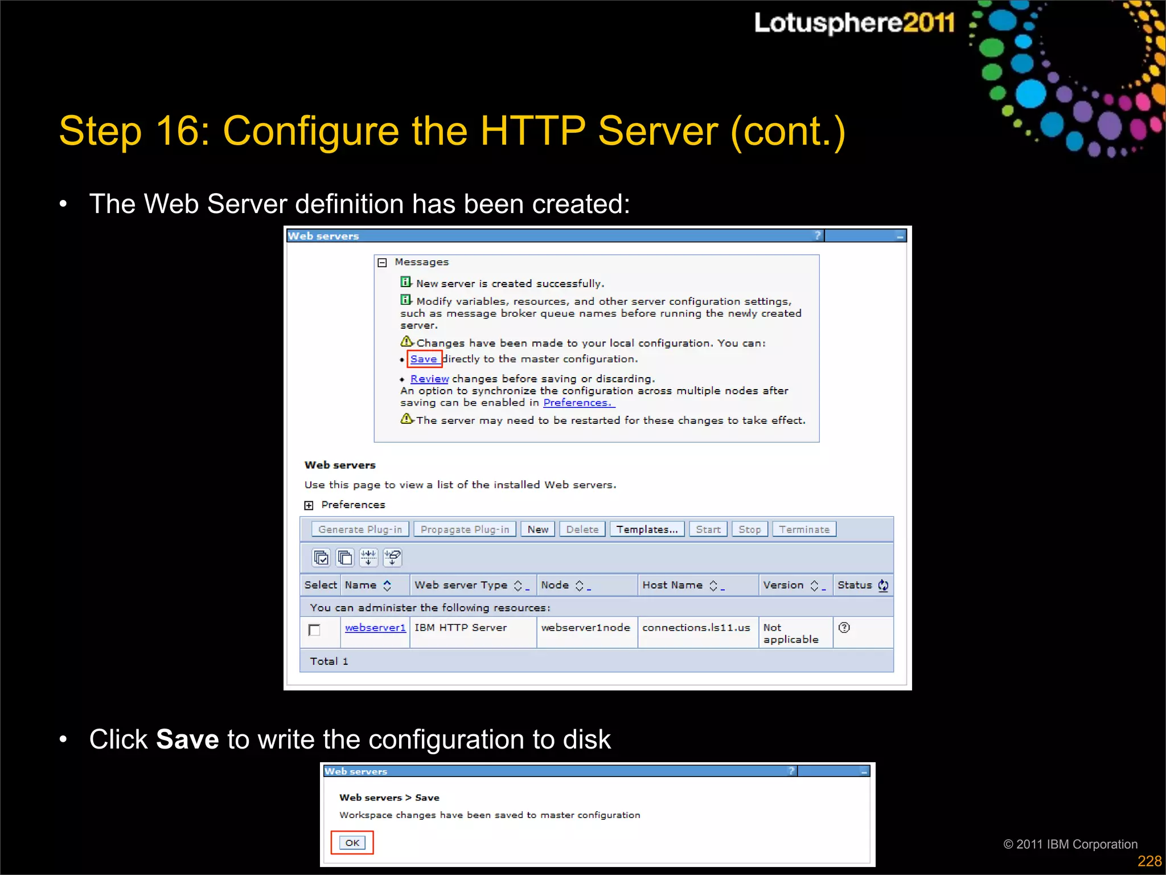
Task: Refresh the Status column
Action: (x=883, y=586)
